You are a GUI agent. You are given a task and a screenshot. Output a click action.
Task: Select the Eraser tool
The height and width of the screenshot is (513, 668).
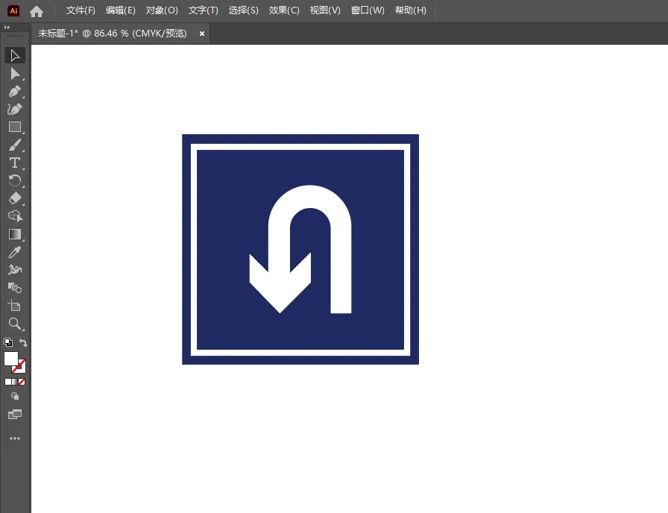[x=15, y=198]
